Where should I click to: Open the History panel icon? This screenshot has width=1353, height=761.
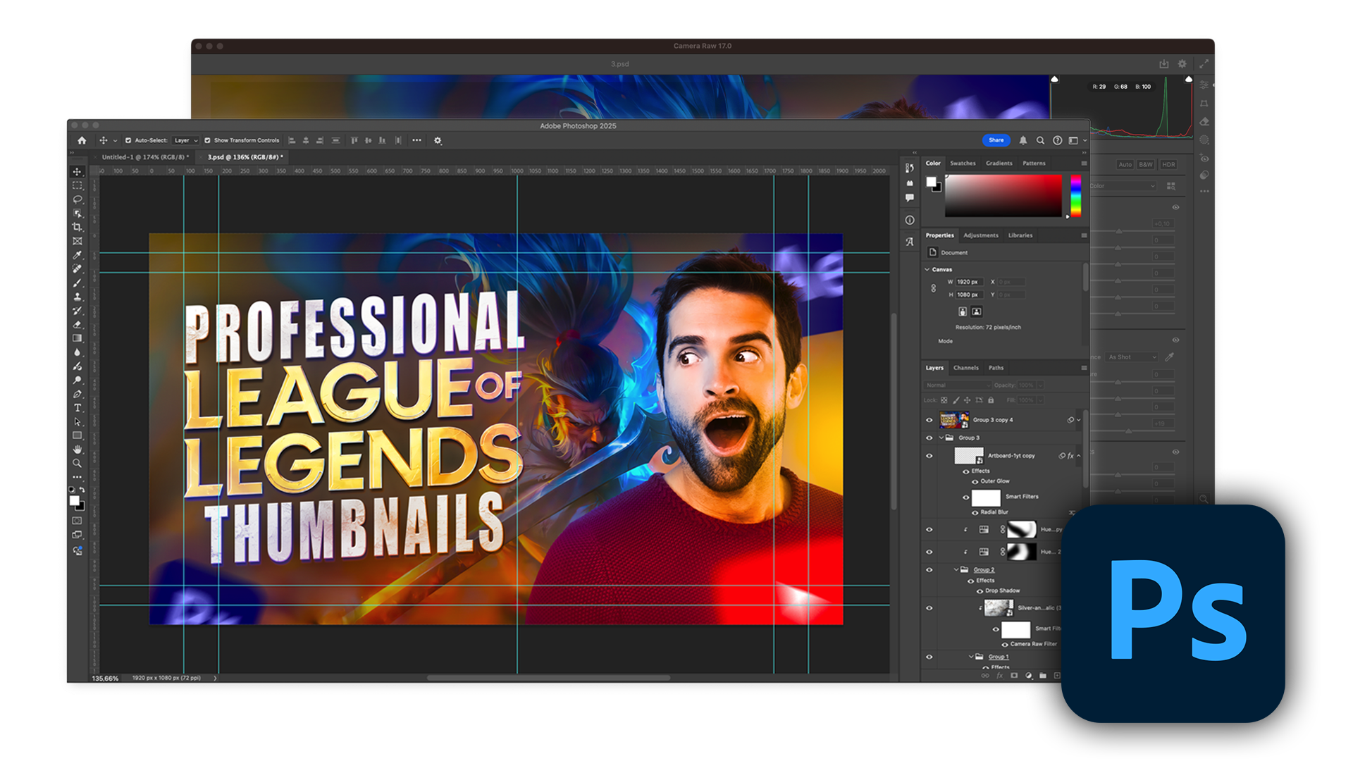[x=910, y=168]
